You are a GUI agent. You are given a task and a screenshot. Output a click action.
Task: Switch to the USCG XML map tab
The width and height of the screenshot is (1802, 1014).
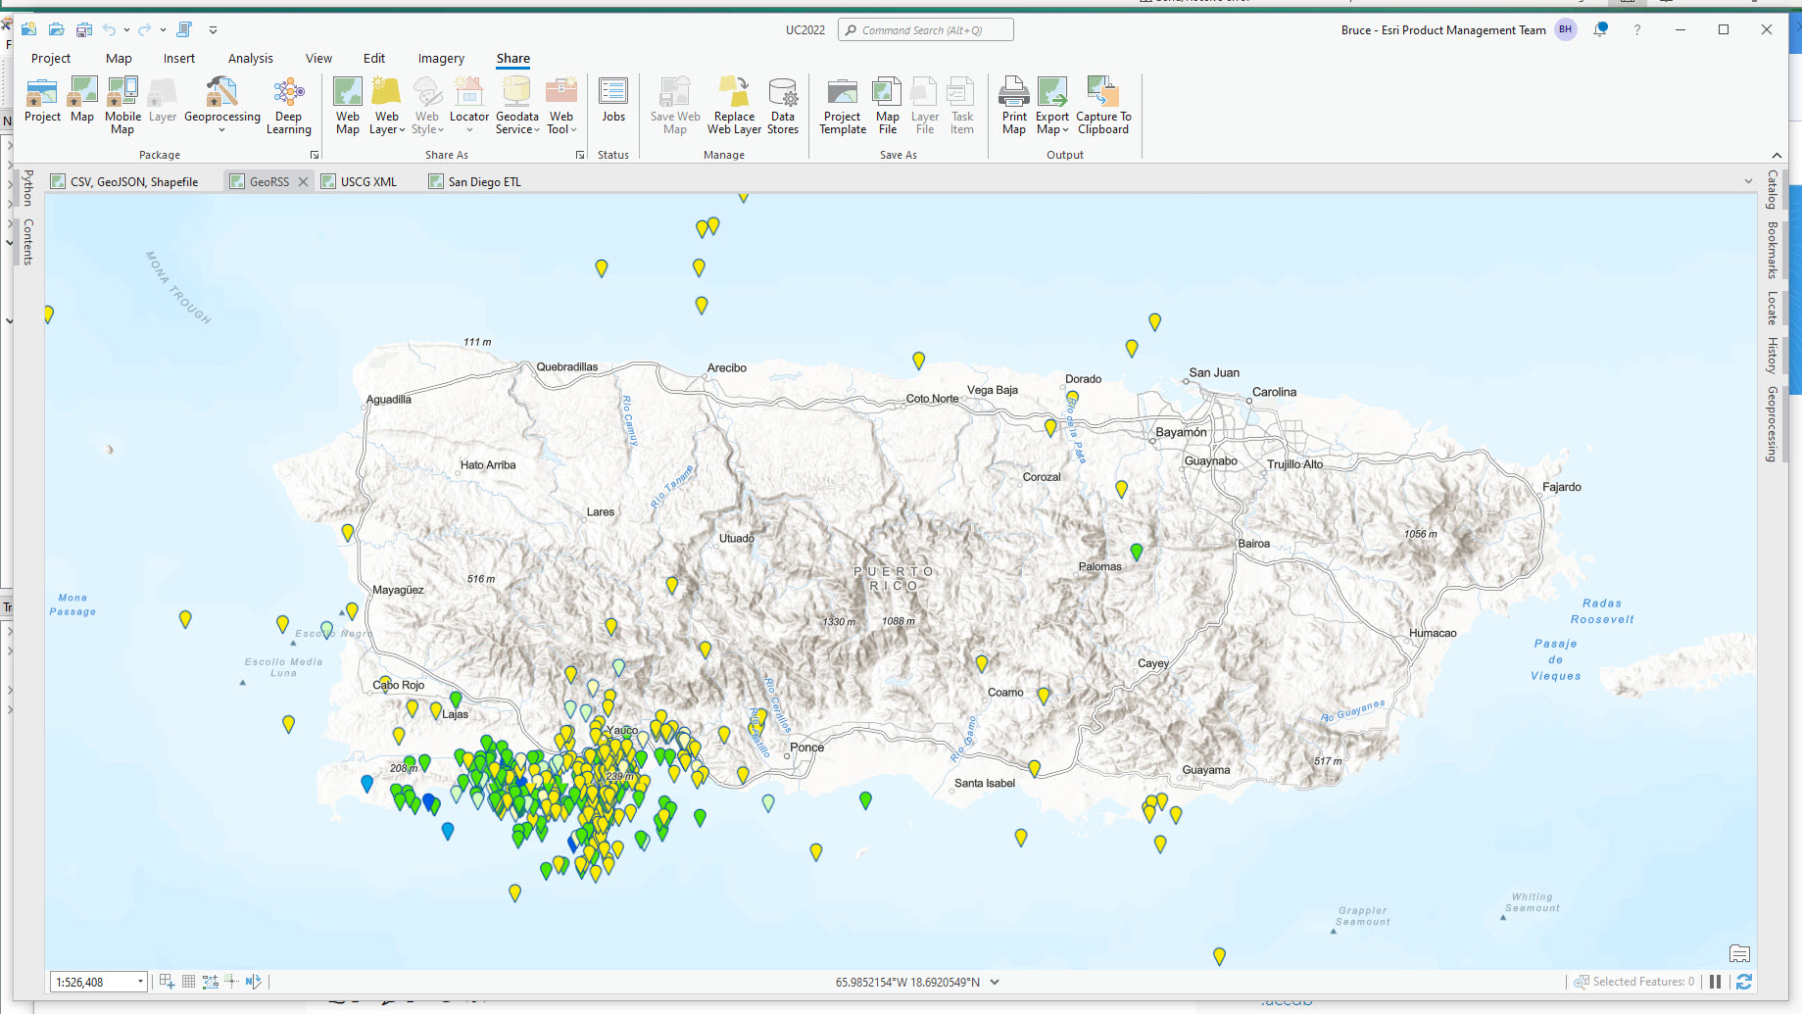pos(366,180)
